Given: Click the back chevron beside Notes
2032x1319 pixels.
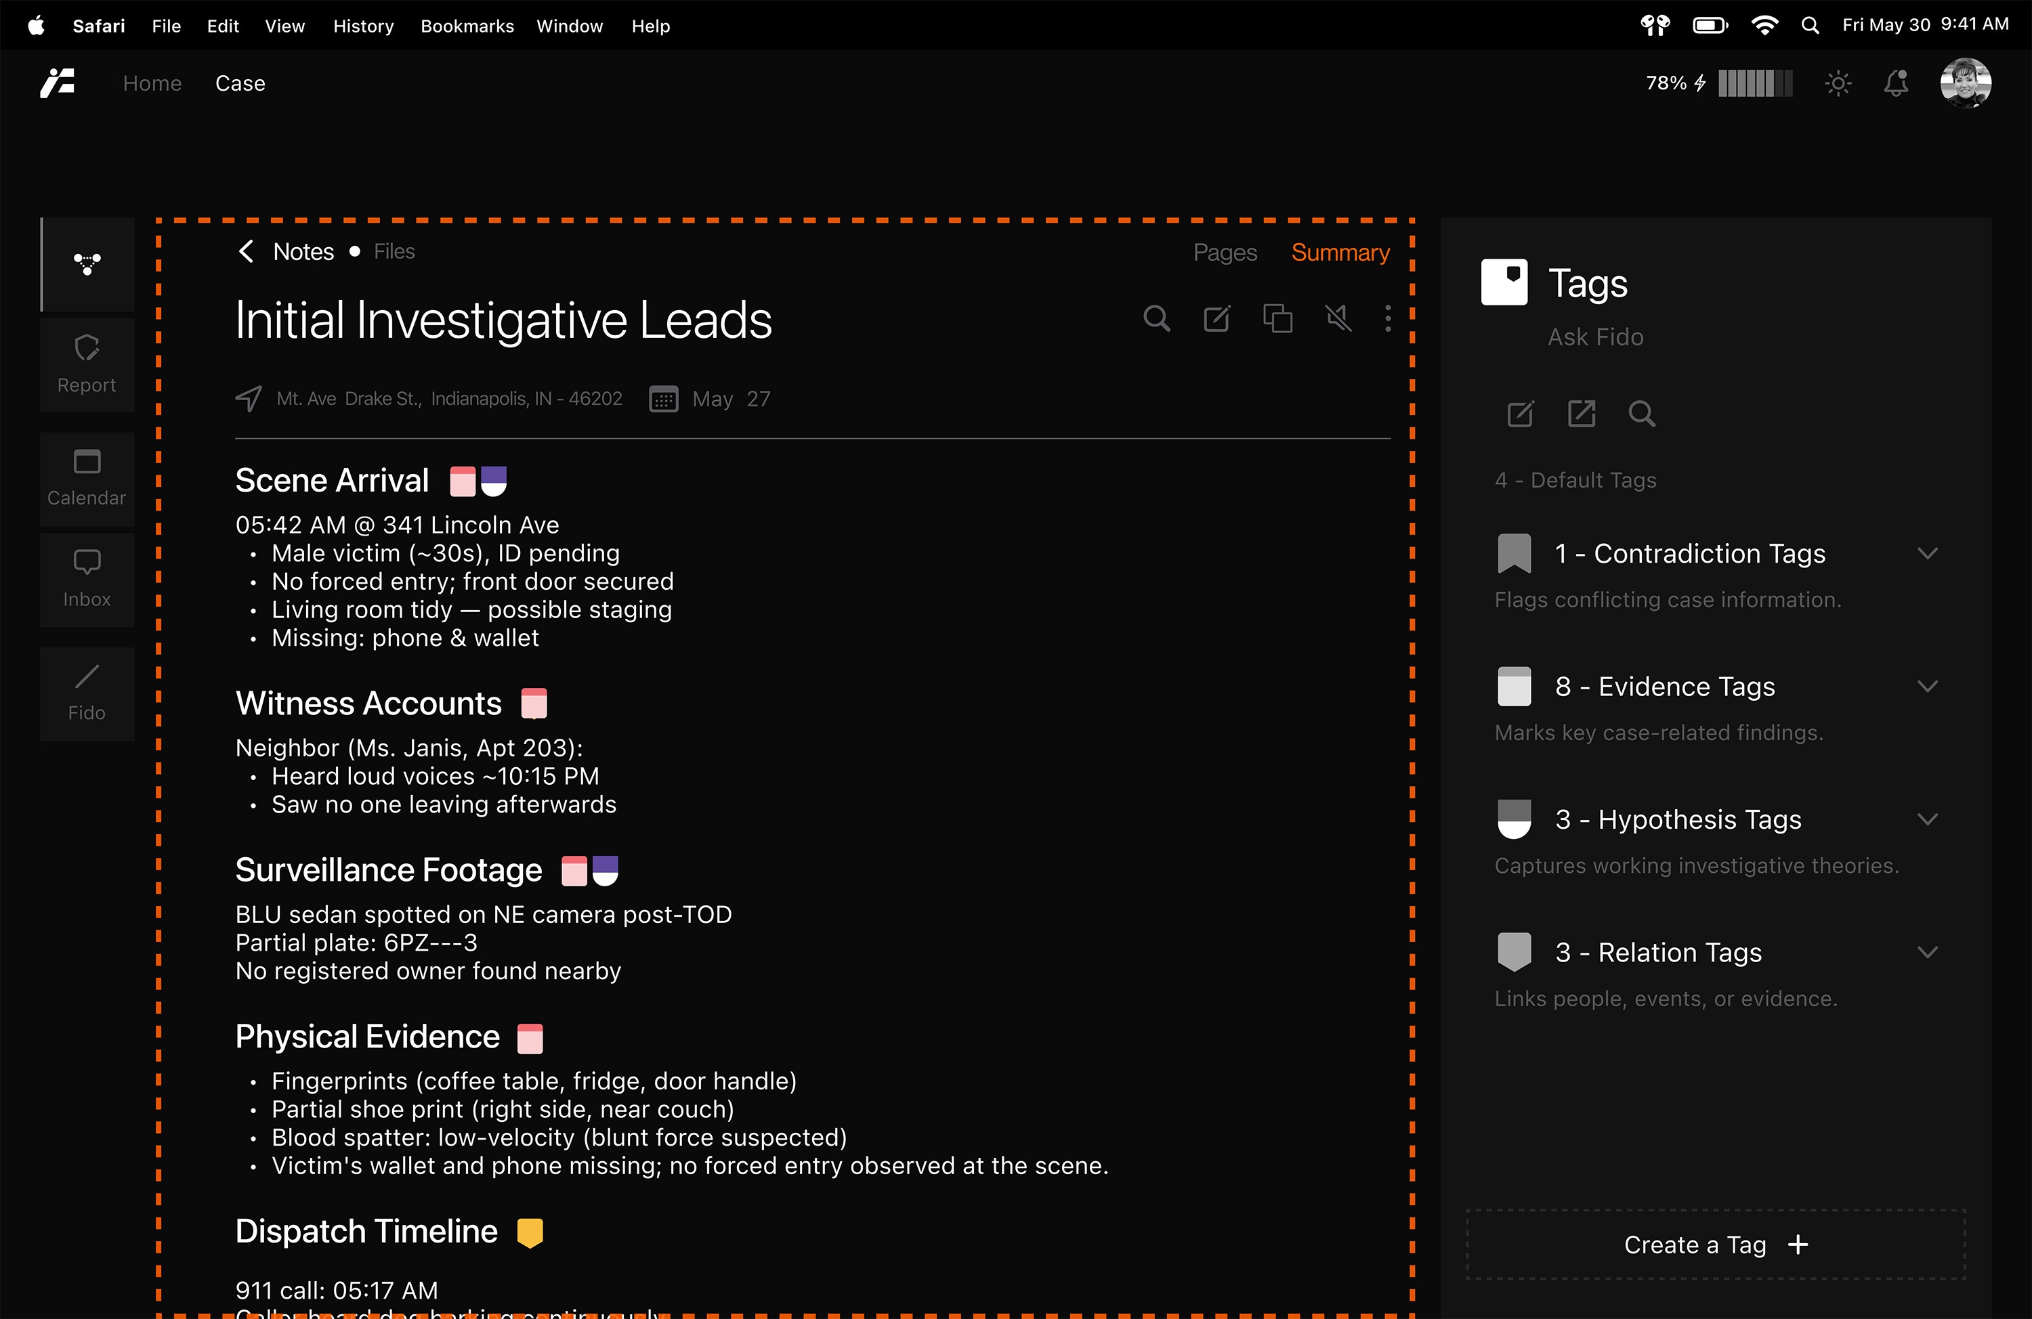Looking at the screenshot, I should pyautogui.click(x=246, y=251).
